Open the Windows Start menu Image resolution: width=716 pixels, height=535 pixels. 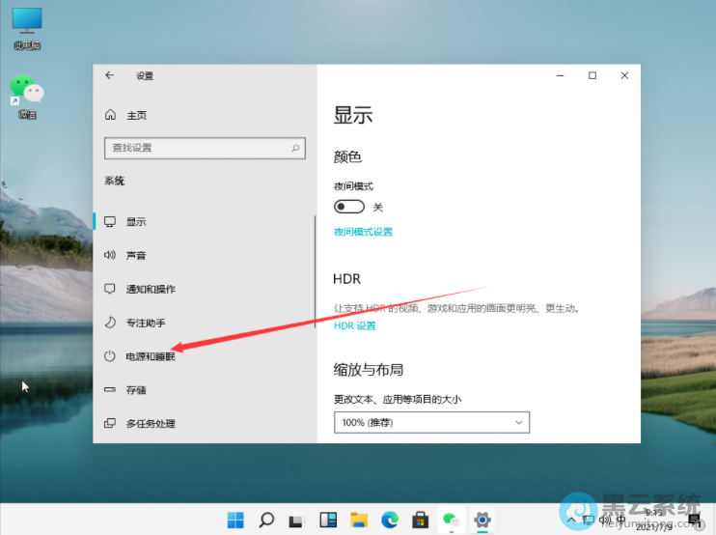(x=235, y=520)
